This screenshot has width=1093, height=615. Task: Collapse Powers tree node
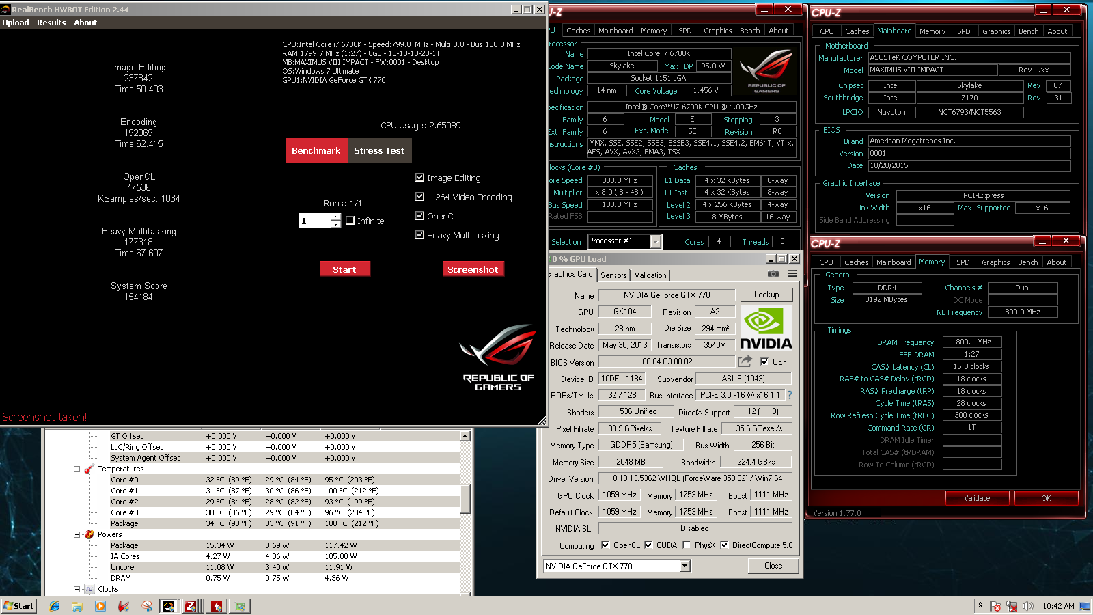click(x=77, y=534)
